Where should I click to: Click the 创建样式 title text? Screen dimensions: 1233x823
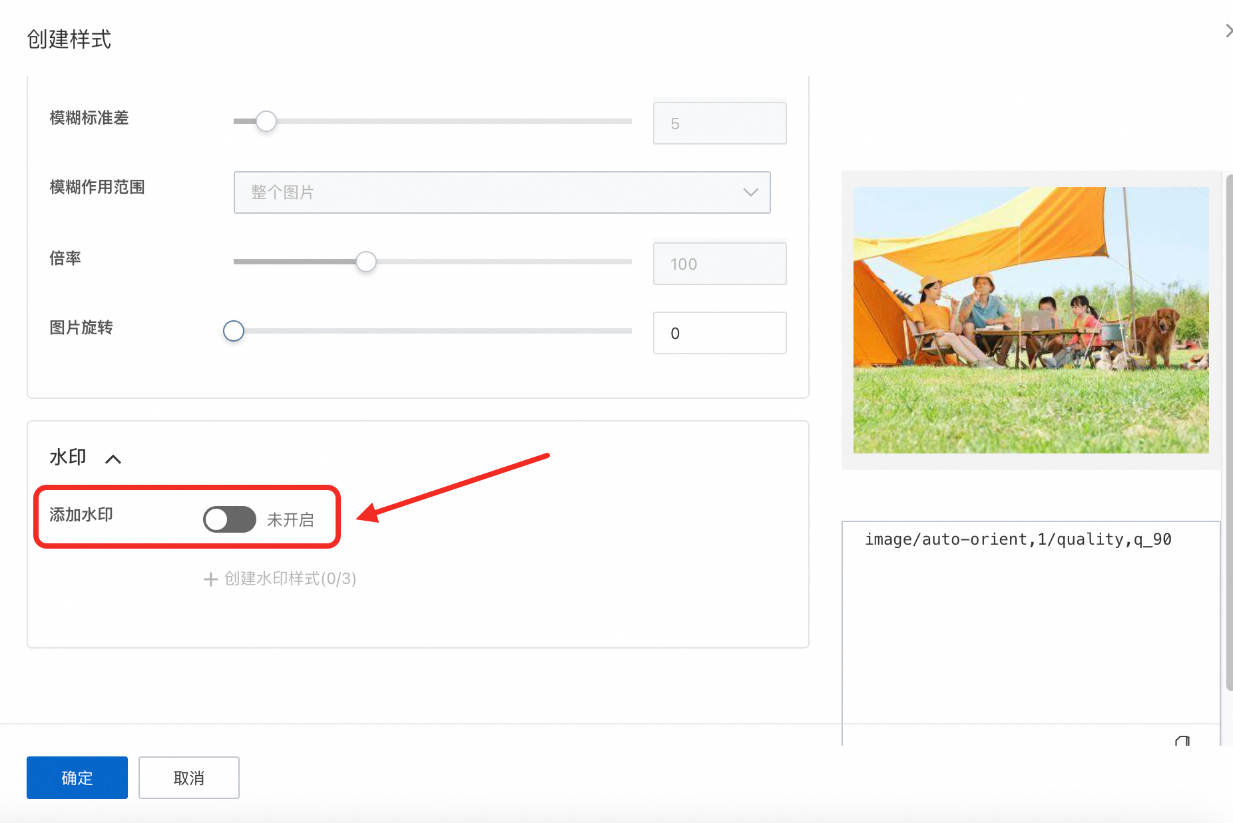point(69,39)
